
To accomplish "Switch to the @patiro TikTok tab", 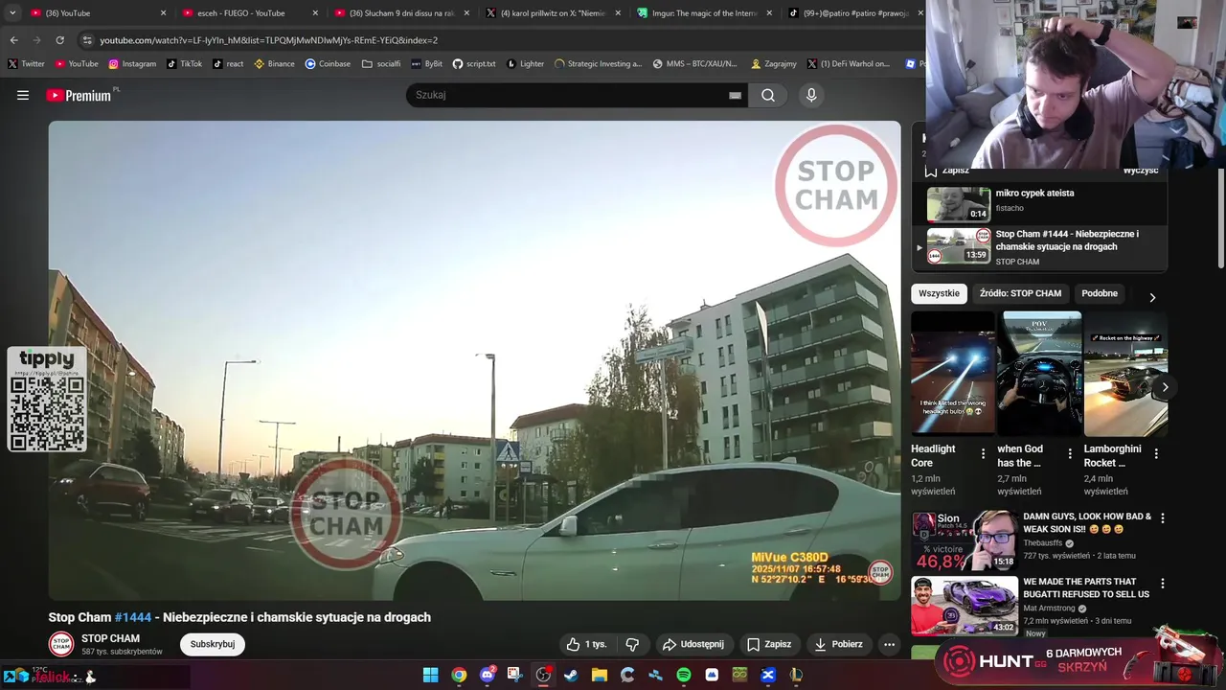I will [855, 13].
